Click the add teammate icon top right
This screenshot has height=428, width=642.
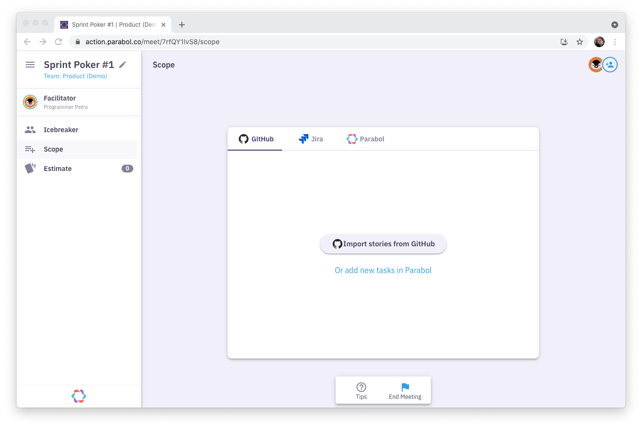[x=610, y=64]
